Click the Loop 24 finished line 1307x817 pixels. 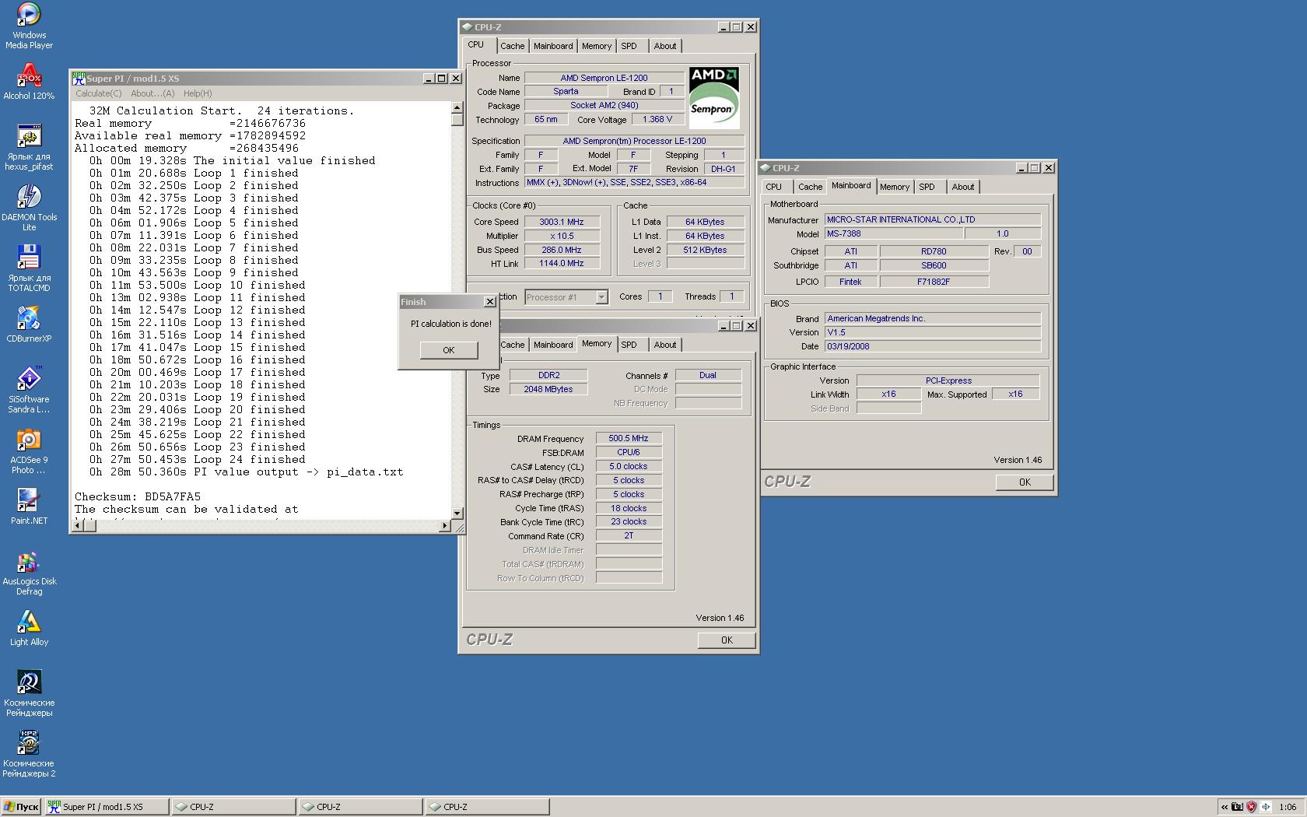(x=198, y=459)
